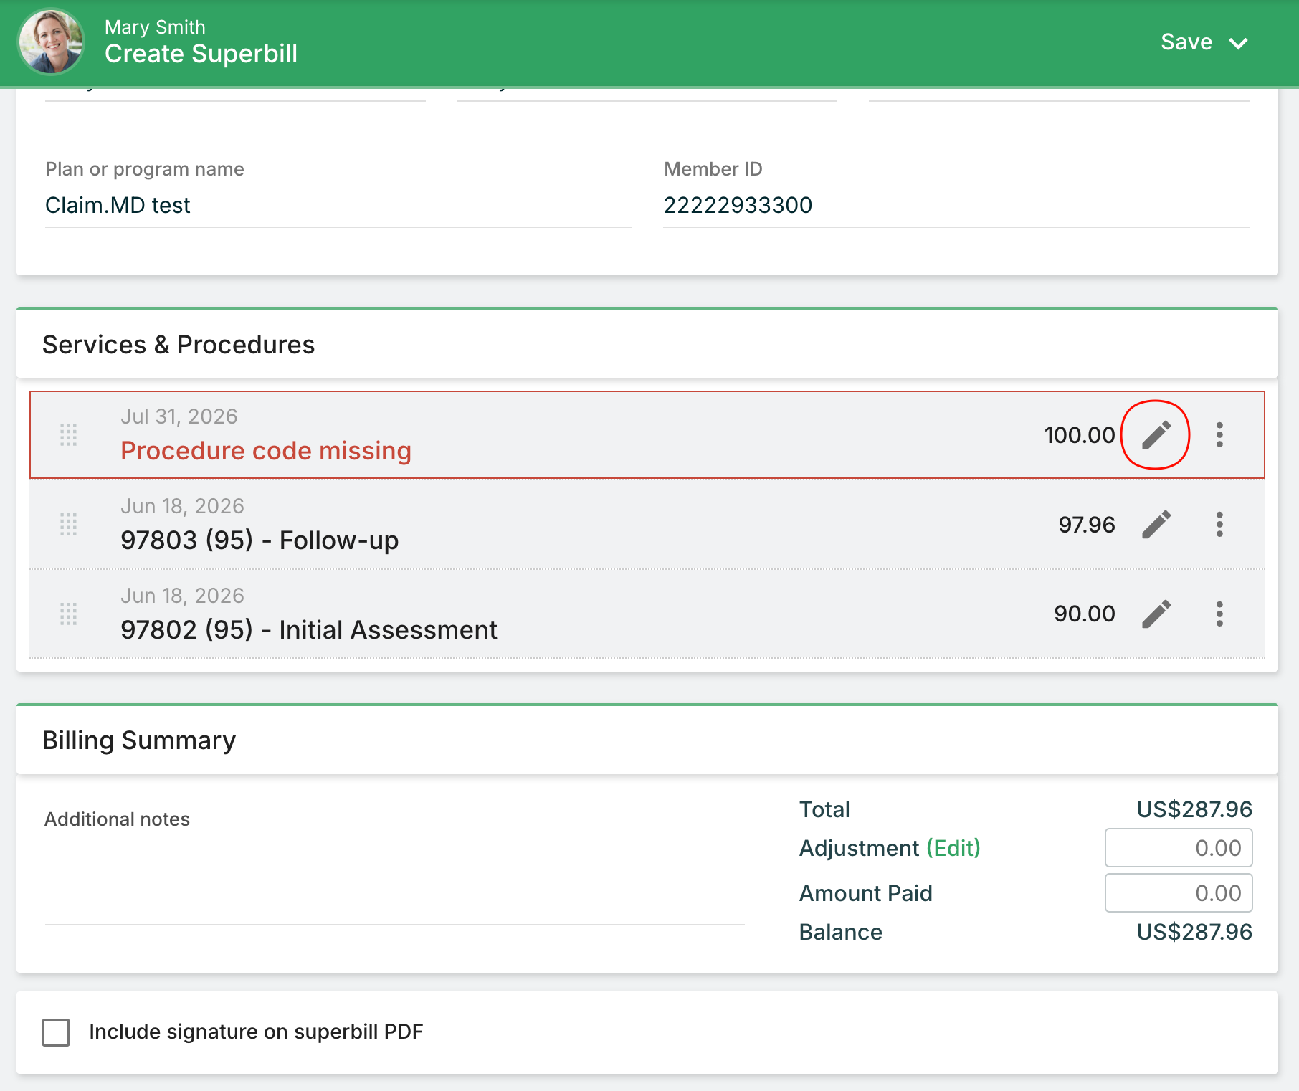Click the Create Superbill title
The width and height of the screenshot is (1299, 1091).
coord(201,54)
